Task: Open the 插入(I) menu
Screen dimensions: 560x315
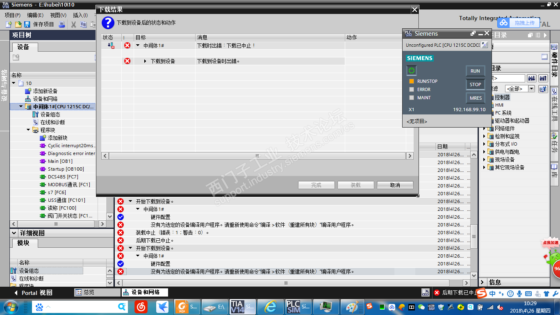Action: pyautogui.click(x=80, y=15)
